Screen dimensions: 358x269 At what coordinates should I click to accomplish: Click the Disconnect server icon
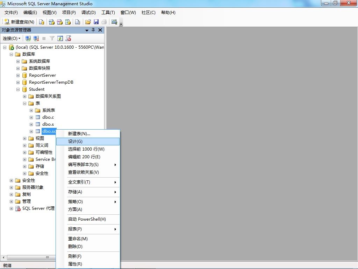pos(36,39)
